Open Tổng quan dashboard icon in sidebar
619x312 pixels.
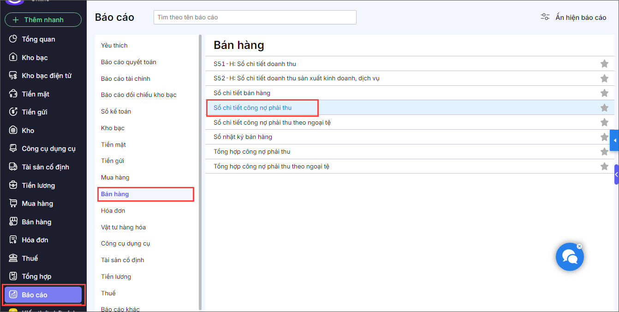coord(13,39)
